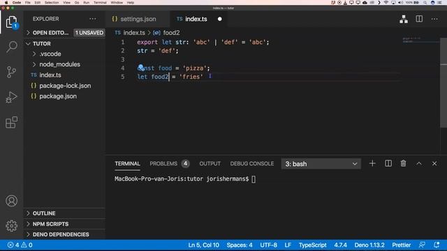Open package-lock.json in the file tree

click(x=65, y=86)
